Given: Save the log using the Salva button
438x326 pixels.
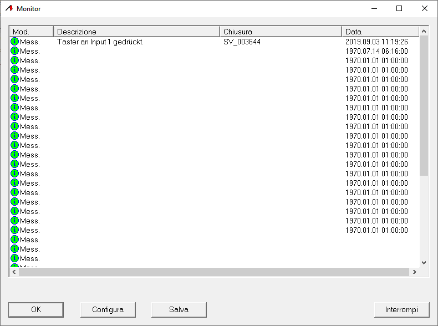Looking at the screenshot, I should tap(179, 309).
